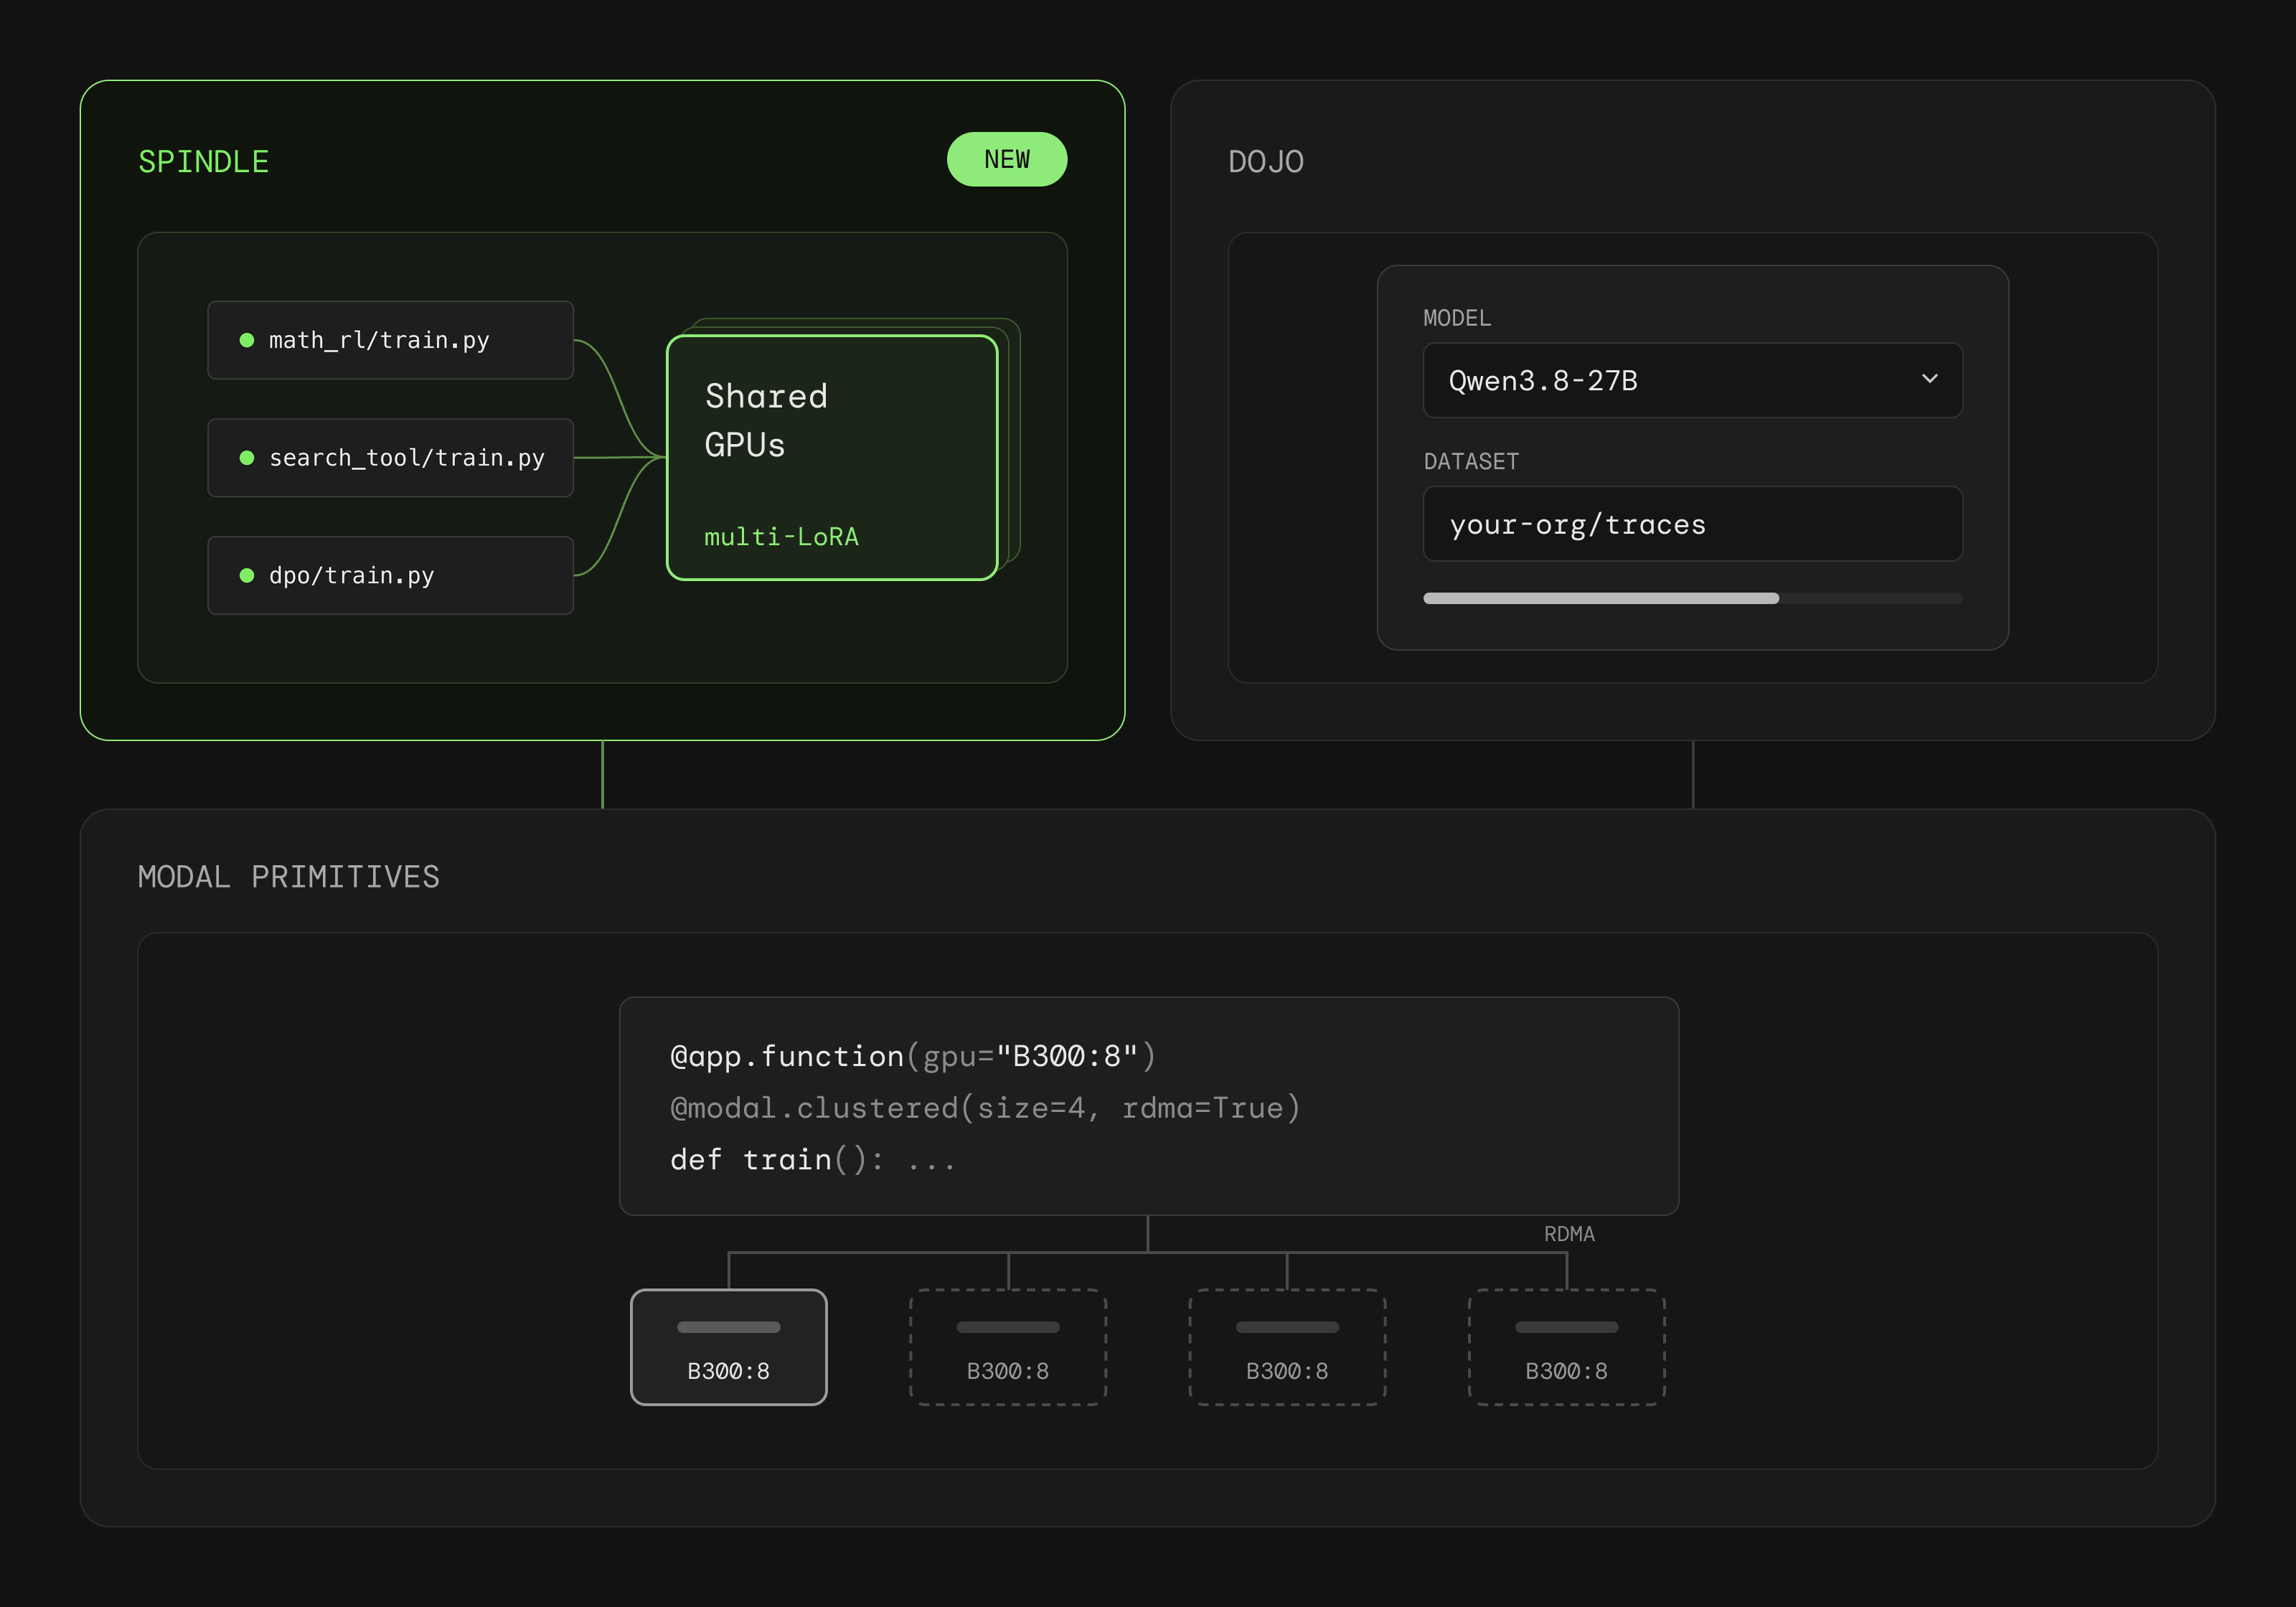Screen dimensions: 2296x1607
Task: Click the DATASET field label
Action: tap(1471, 461)
